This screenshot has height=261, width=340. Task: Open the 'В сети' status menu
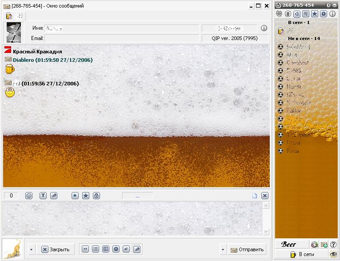coord(302,254)
